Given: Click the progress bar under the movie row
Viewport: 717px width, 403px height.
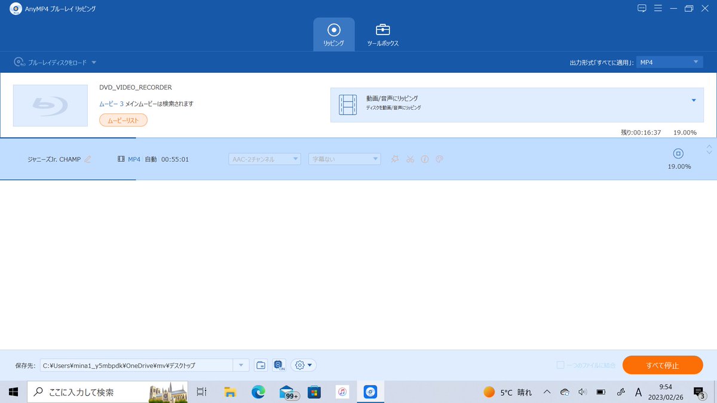Looking at the screenshot, I should point(358,179).
